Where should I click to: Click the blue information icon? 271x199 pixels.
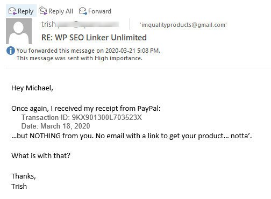11,51
